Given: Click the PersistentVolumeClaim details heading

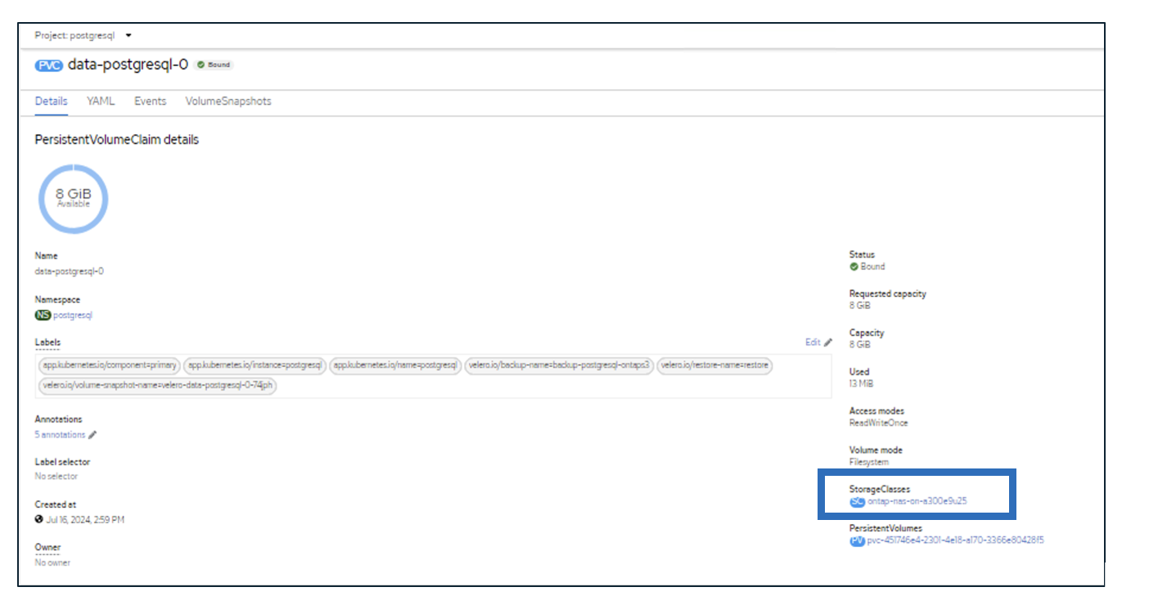Looking at the screenshot, I should tap(117, 140).
